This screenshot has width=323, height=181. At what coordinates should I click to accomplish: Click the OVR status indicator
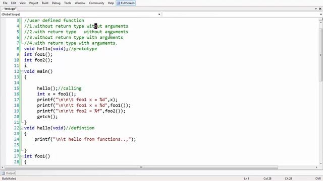[318, 178]
